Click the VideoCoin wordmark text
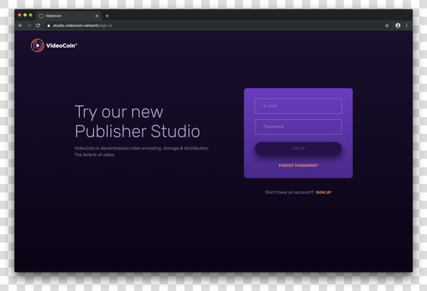The height and width of the screenshot is (291, 427). (x=62, y=46)
